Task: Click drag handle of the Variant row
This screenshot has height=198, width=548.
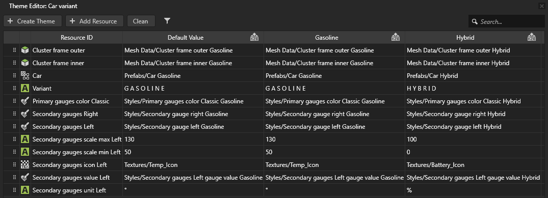Action: (14, 89)
